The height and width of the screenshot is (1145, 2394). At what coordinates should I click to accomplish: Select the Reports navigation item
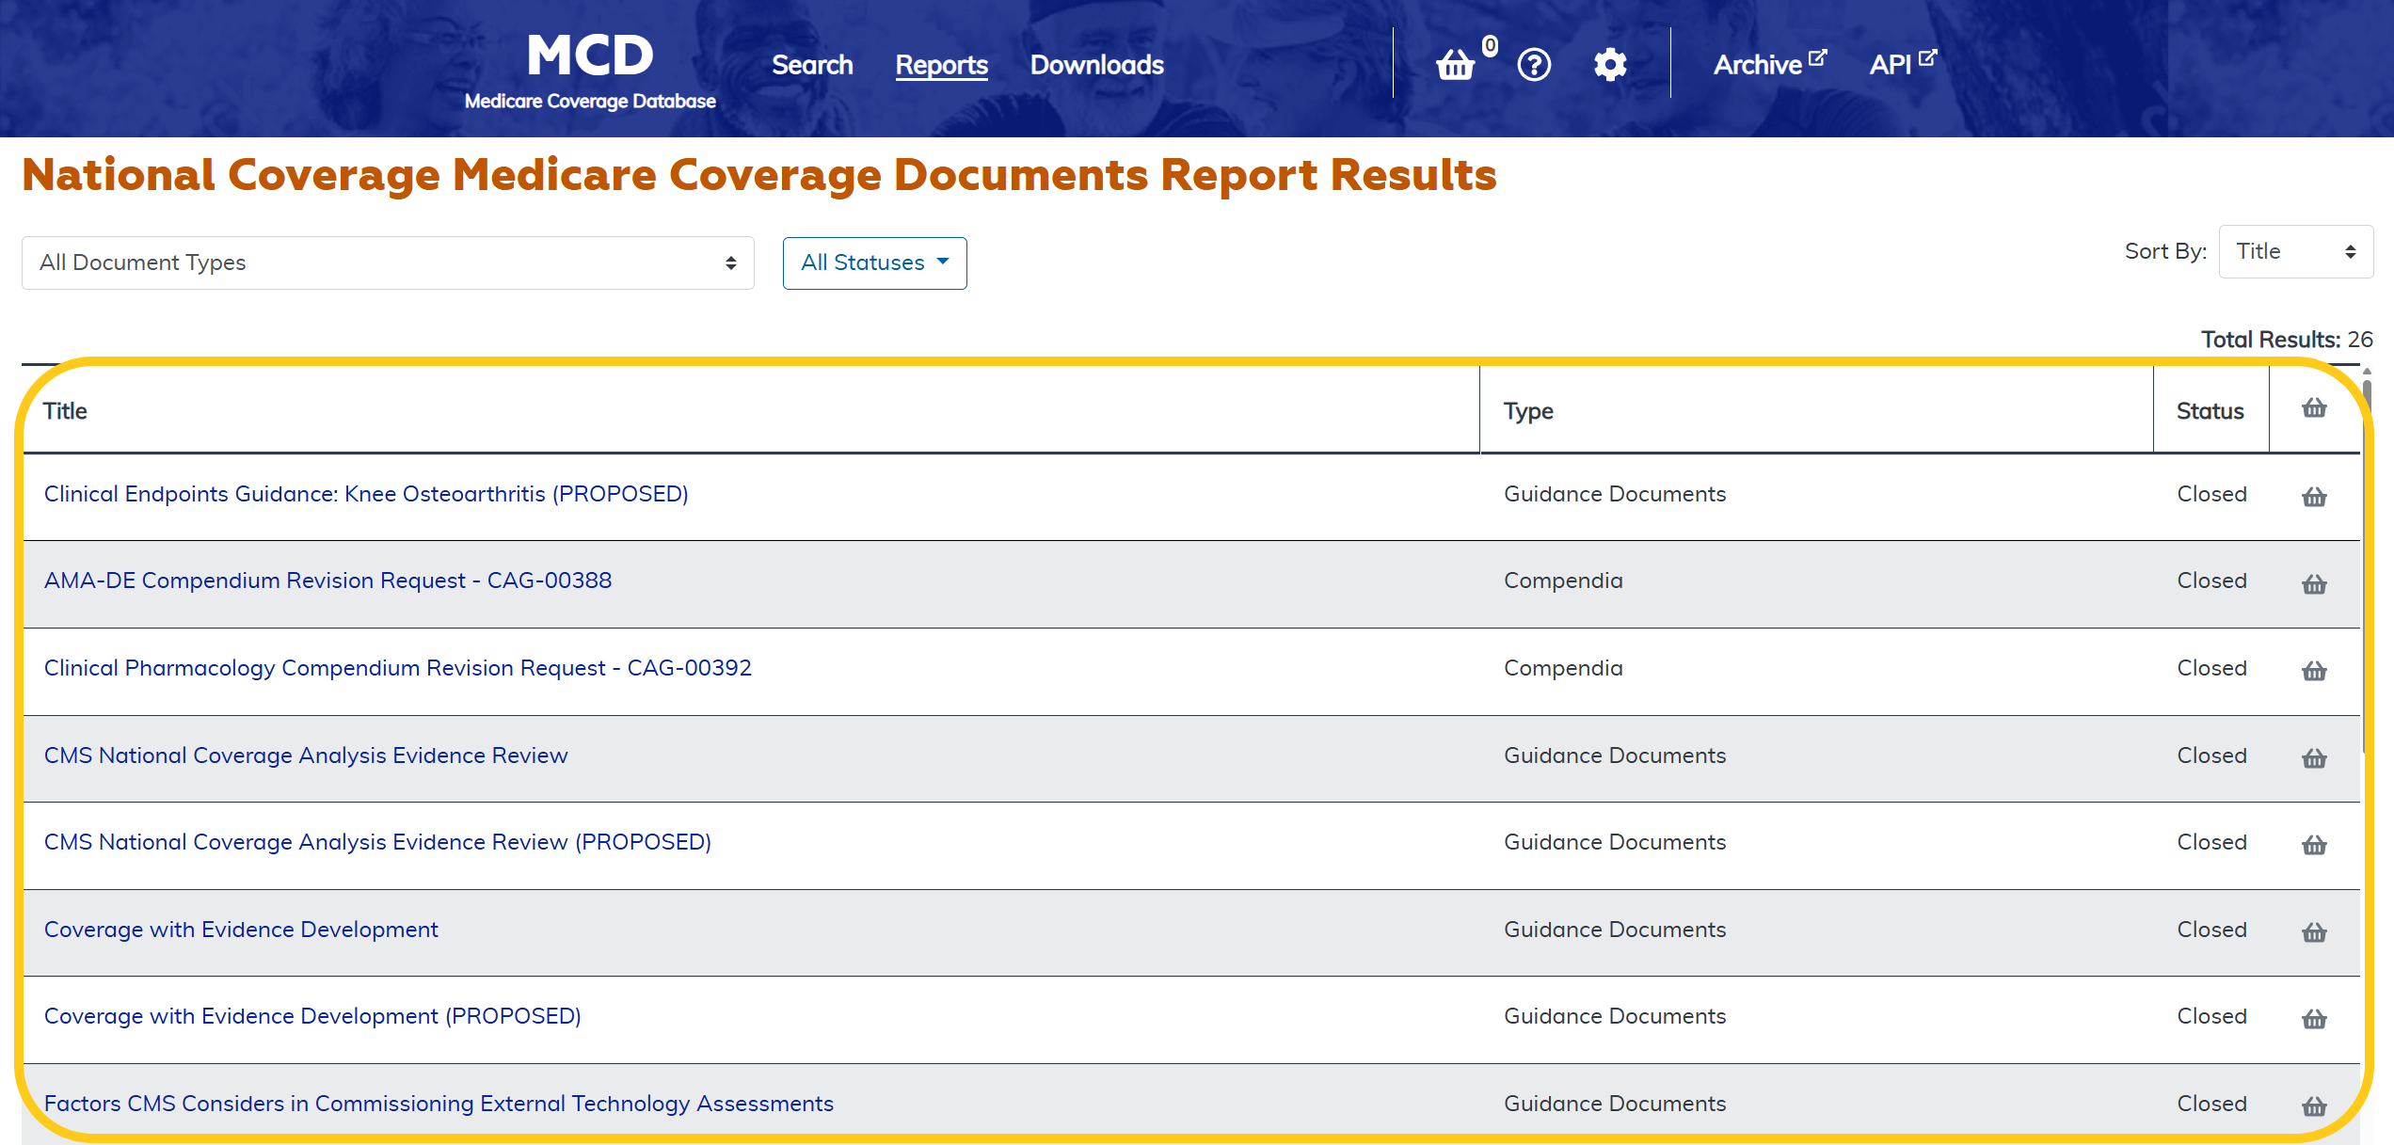tap(941, 65)
